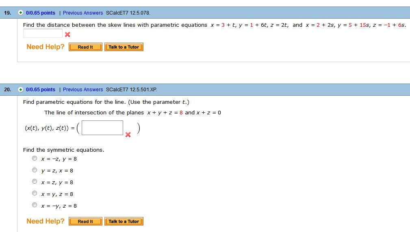
Task: Click Talk to a Tutor for question 19
Action: 124,47
